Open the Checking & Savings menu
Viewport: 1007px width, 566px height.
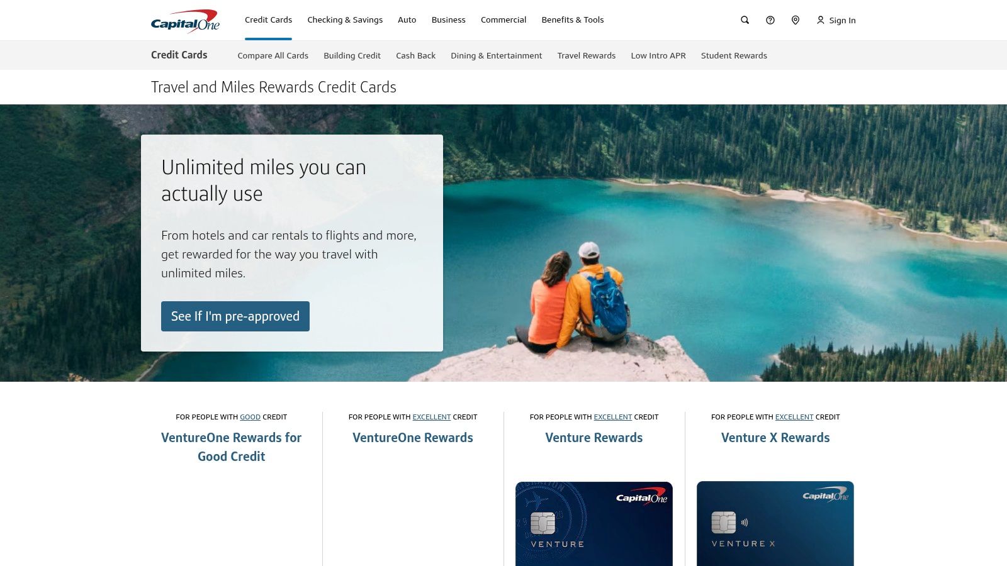point(344,19)
